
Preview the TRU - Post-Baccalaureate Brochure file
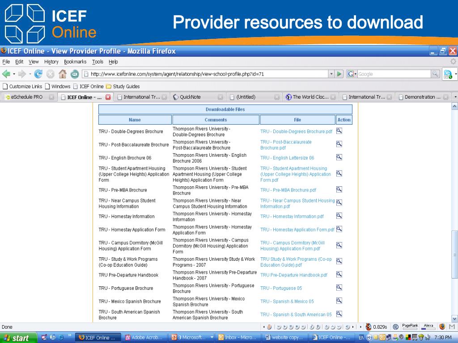coord(339,144)
